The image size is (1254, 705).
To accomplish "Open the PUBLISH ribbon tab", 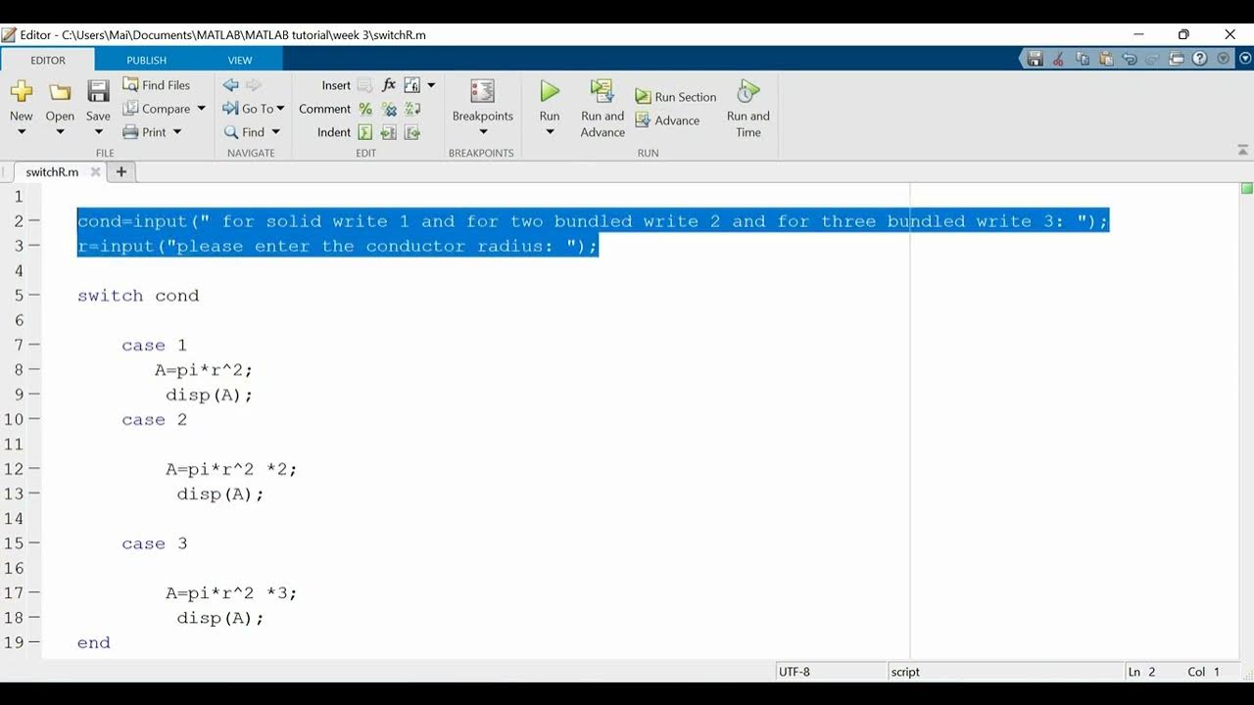I will (x=146, y=60).
